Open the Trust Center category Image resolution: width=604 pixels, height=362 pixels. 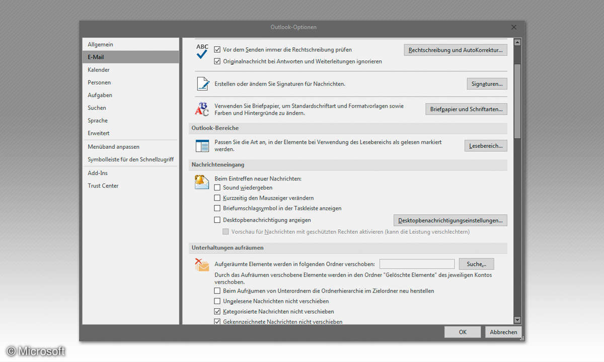(130, 186)
